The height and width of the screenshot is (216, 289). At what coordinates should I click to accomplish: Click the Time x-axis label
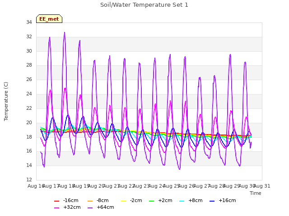pyautogui.click(x=256, y=193)
